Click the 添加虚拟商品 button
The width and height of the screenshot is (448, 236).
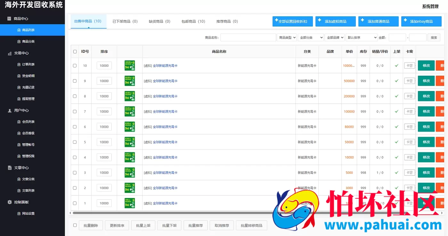[x=336, y=21]
